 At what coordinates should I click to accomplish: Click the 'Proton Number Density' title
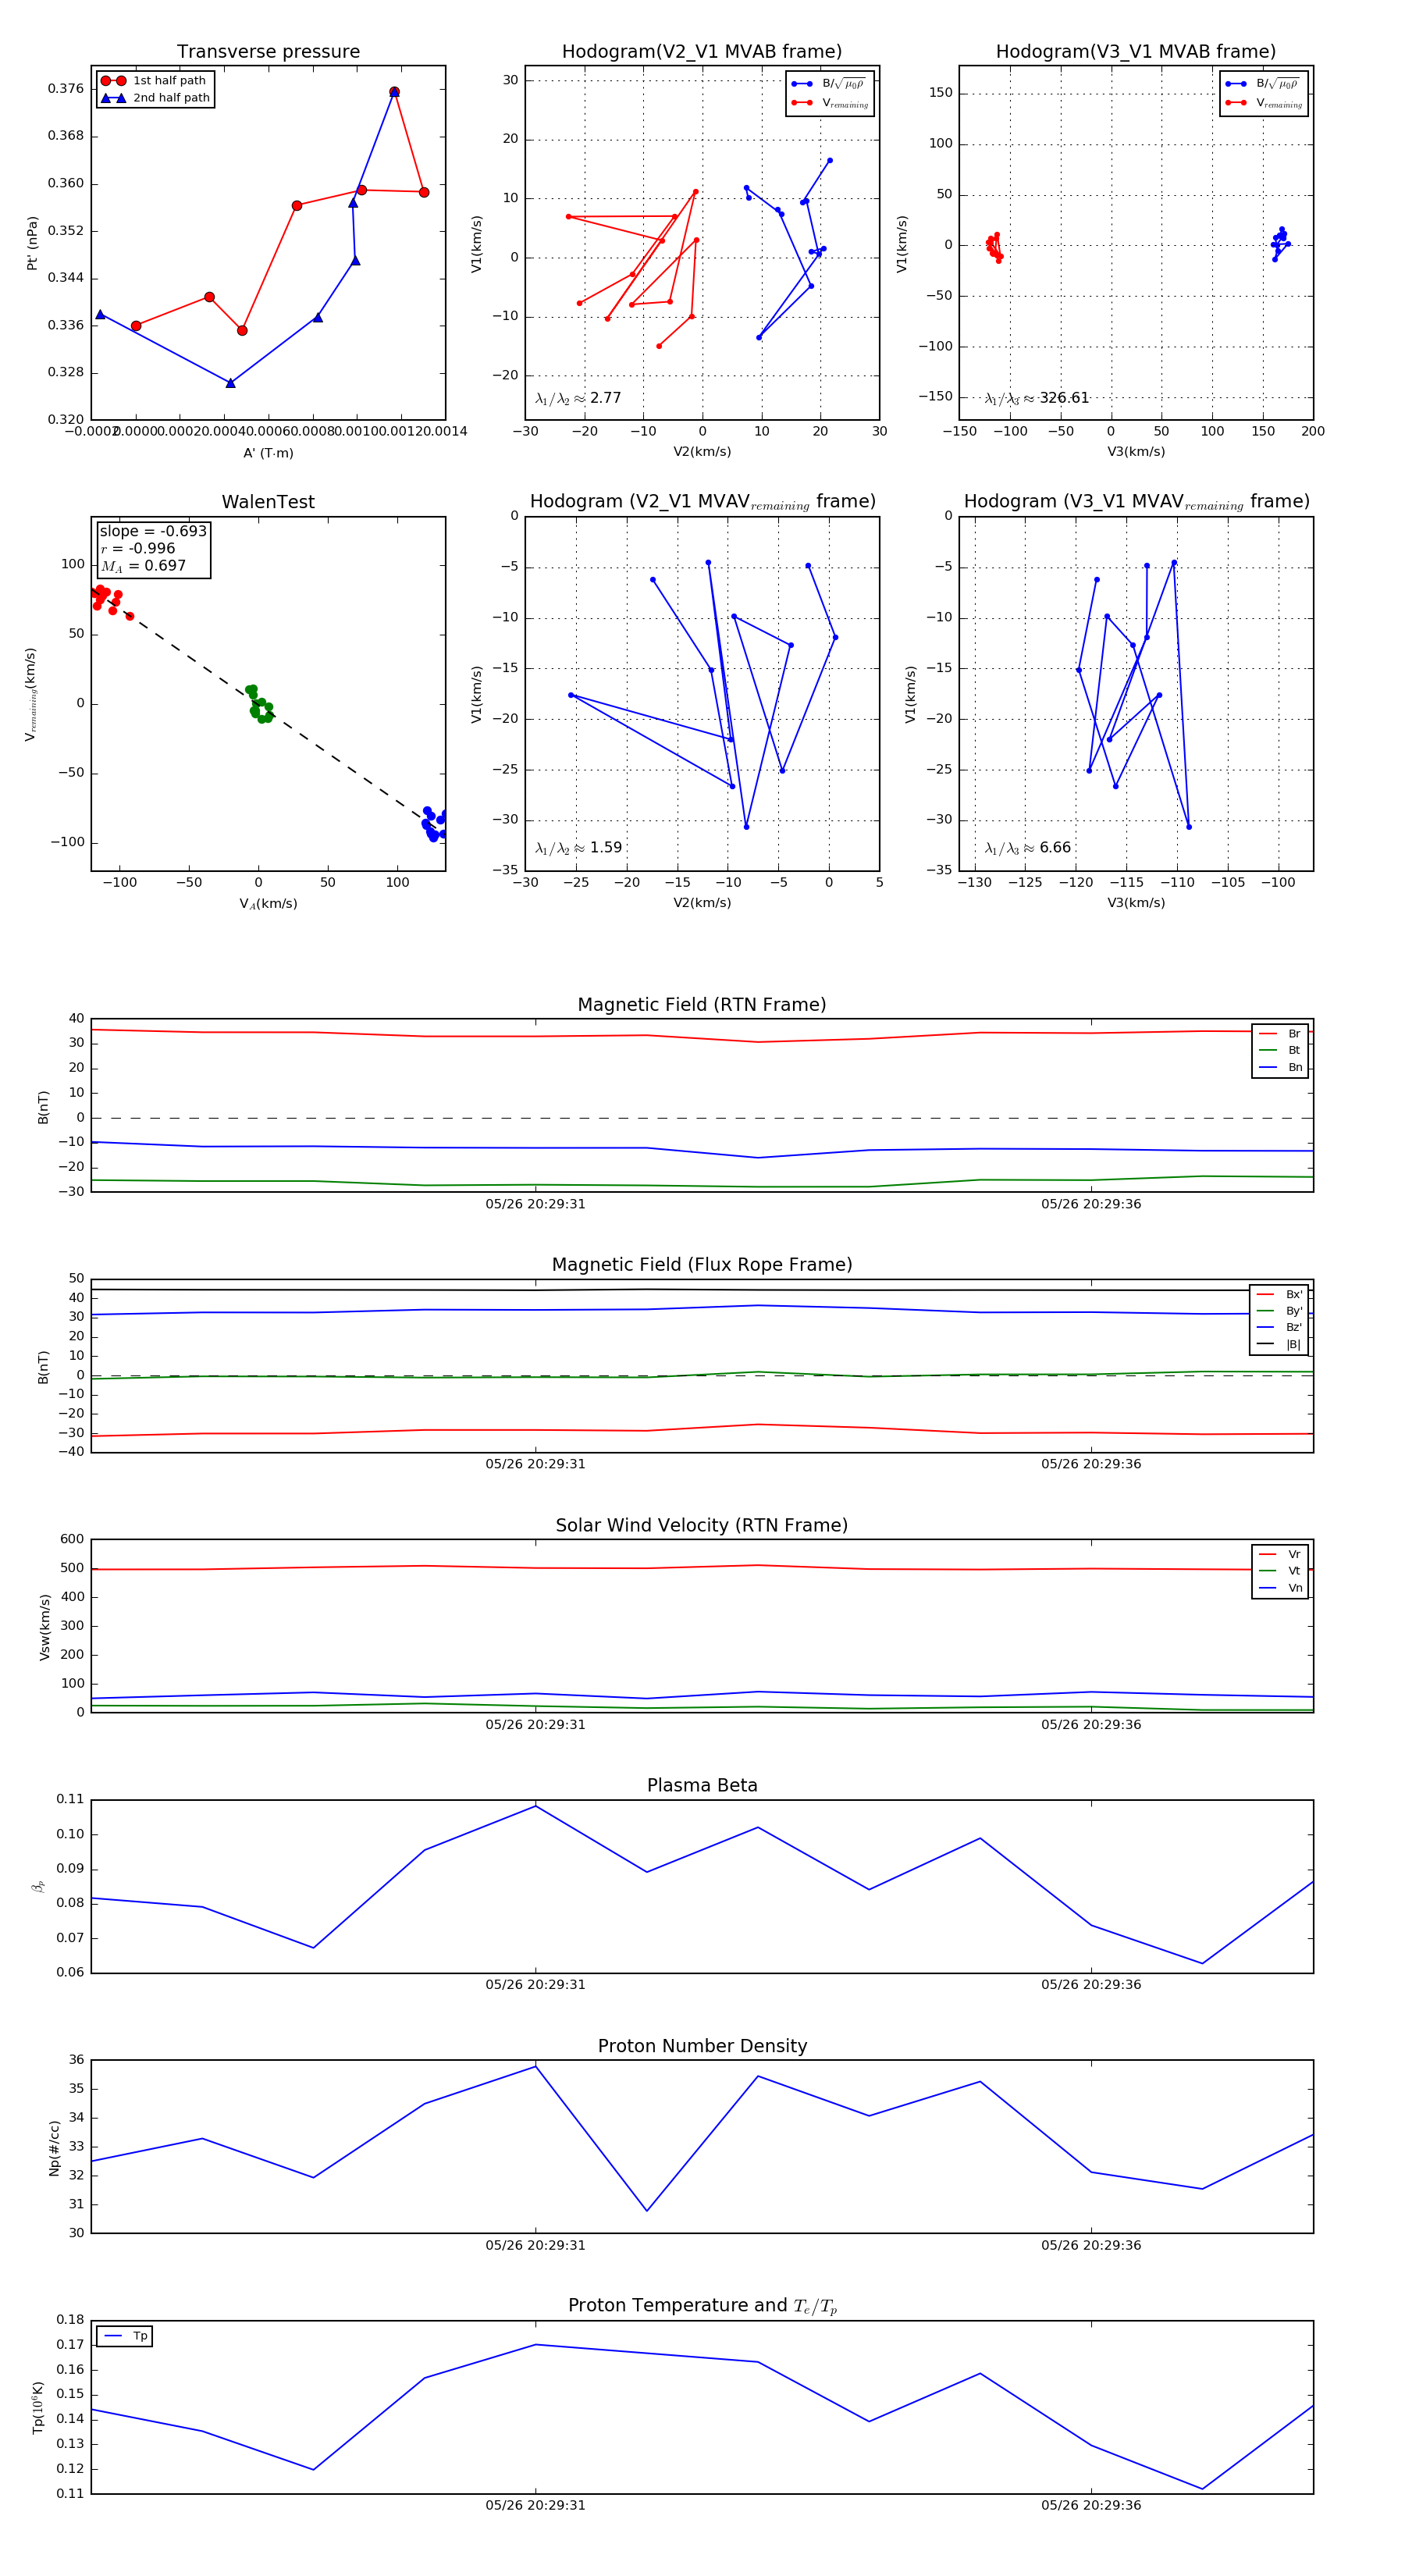(702, 2046)
